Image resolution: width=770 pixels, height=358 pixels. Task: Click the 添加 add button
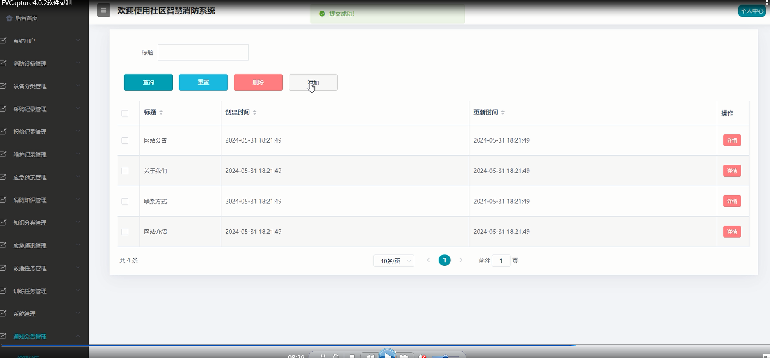point(313,82)
